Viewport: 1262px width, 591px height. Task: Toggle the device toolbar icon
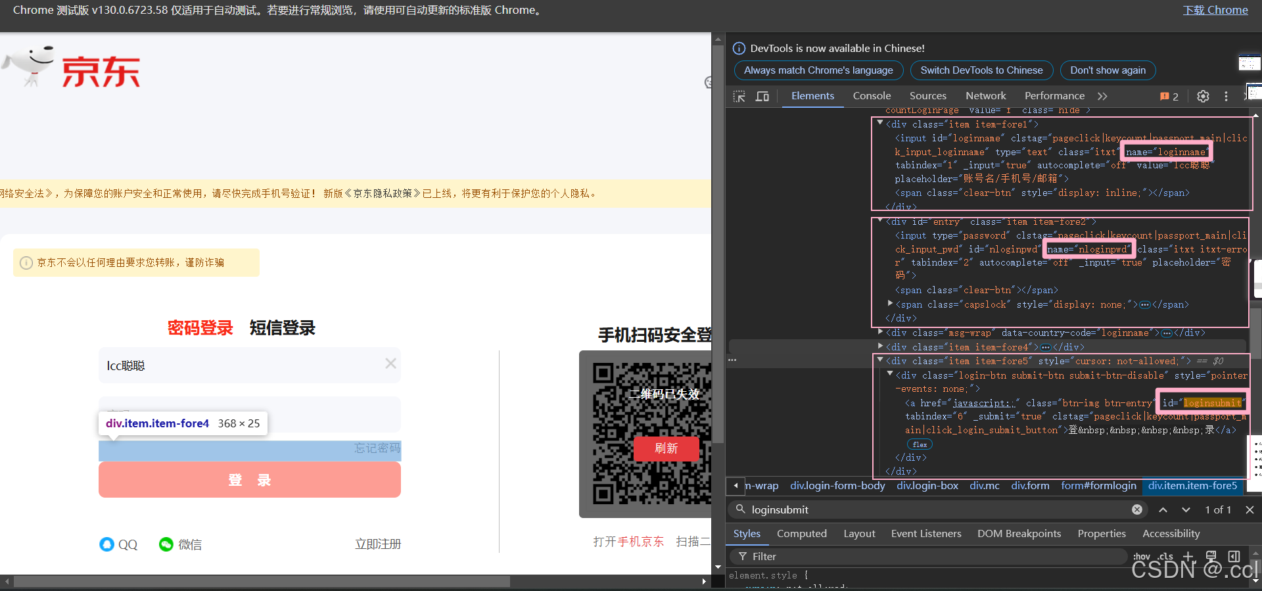point(762,97)
